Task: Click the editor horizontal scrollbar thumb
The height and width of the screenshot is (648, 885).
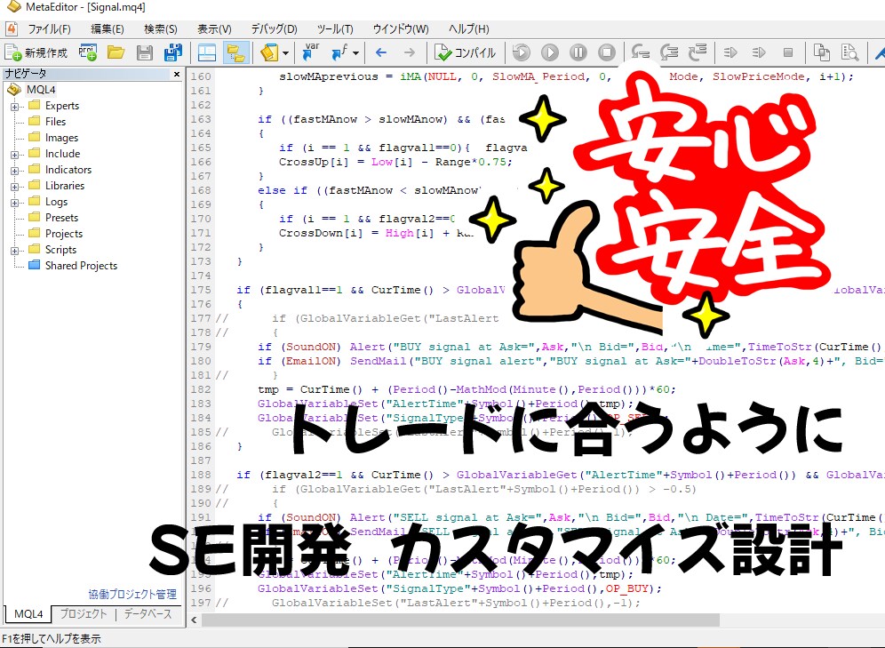Action: [x=460, y=620]
